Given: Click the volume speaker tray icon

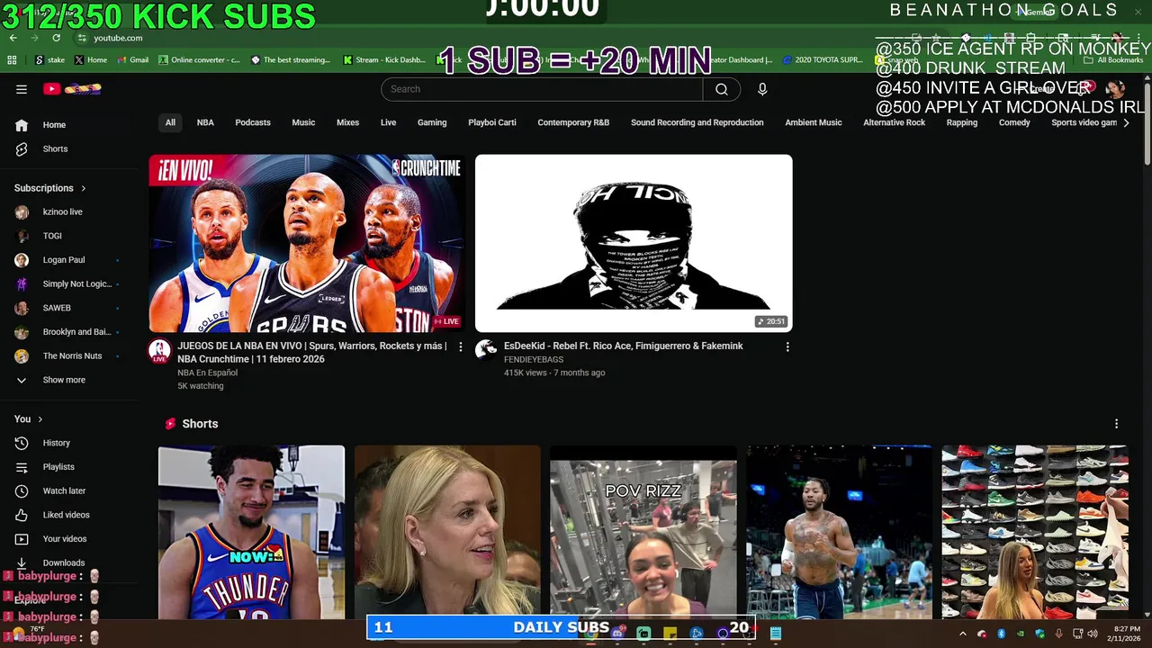Looking at the screenshot, I should [x=1092, y=634].
